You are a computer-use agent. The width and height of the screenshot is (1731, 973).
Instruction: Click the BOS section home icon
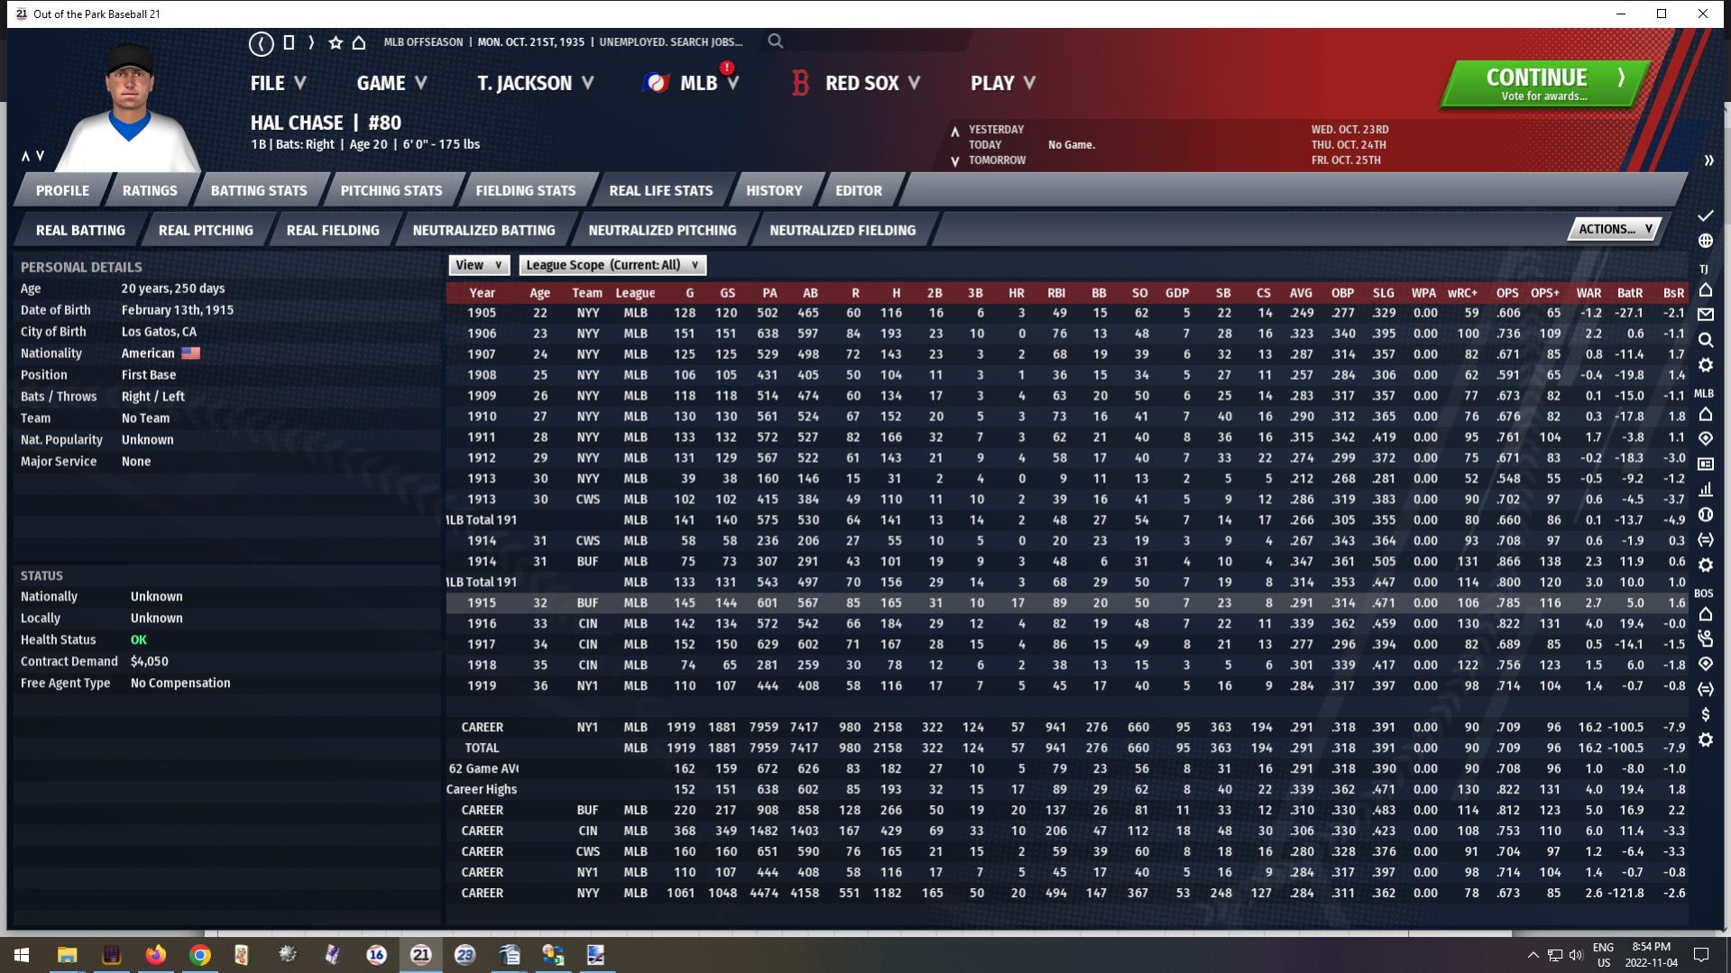(1705, 614)
